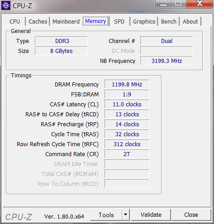Select the Mainboard tab
This screenshot has width=214, height=224.
(66, 21)
